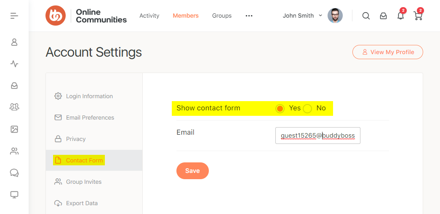
Task: Select Yes for Show contact form
Action: 280,109
